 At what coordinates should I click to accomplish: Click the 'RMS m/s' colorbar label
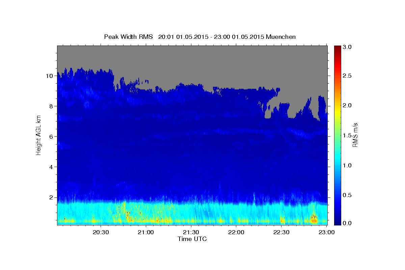pyautogui.click(x=355, y=134)
